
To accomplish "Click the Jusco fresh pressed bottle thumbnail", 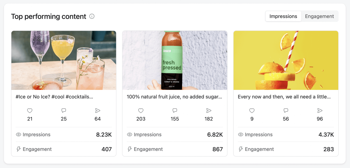I will pos(175,60).
